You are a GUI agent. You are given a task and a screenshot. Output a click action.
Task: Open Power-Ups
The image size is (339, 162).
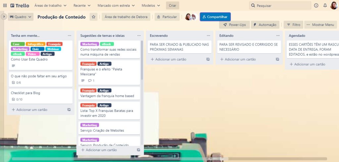click(x=235, y=25)
